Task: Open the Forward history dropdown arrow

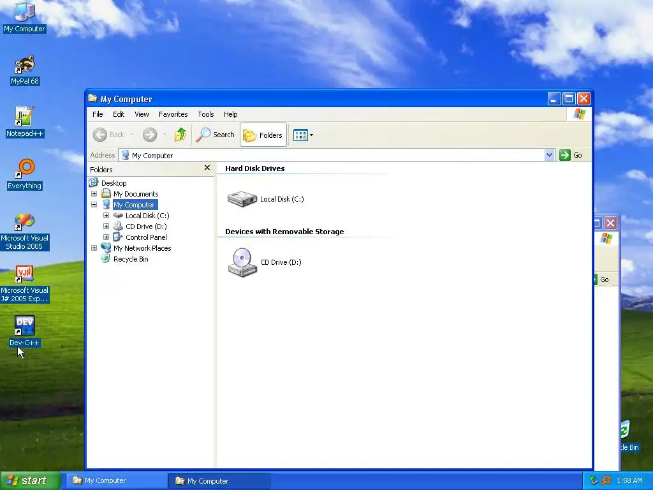Action: pyautogui.click(x=165, y=135)
